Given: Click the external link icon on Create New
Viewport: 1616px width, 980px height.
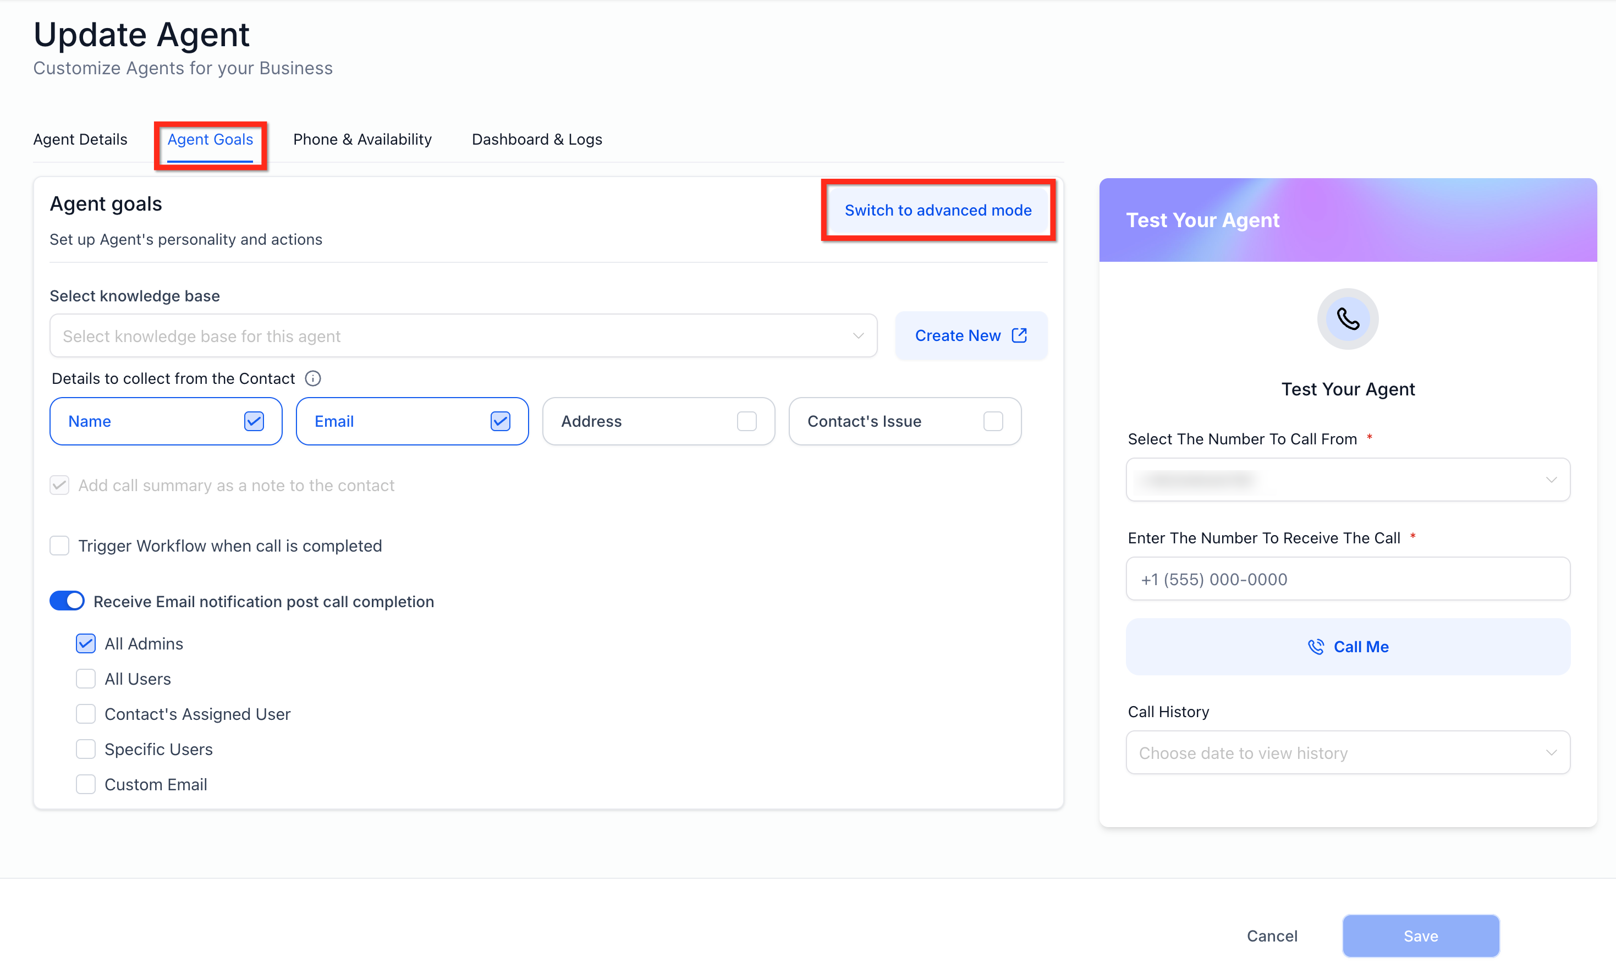Looking at the screenshot, I should (1019, 335).
